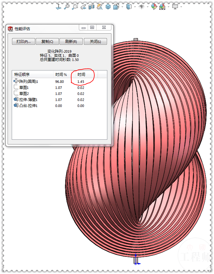
Task: Open Dynamic Annotation Views tool
Action: (x=100, y=7)
